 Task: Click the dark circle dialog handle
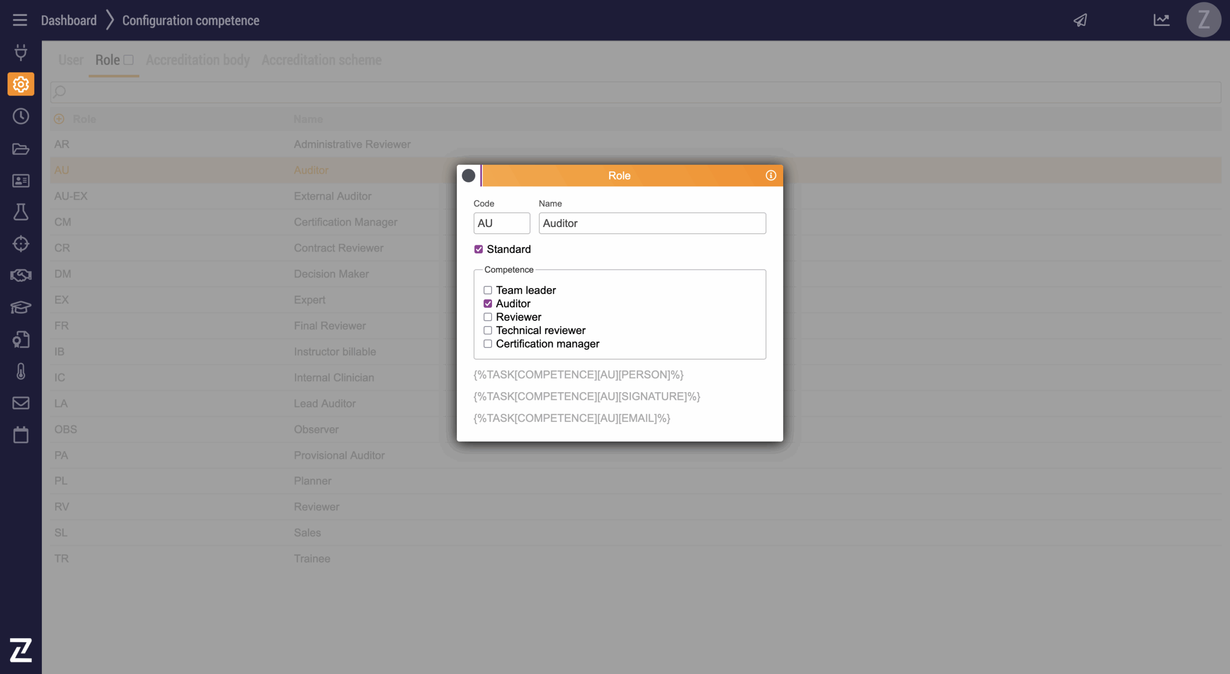(x=468, y=176)
